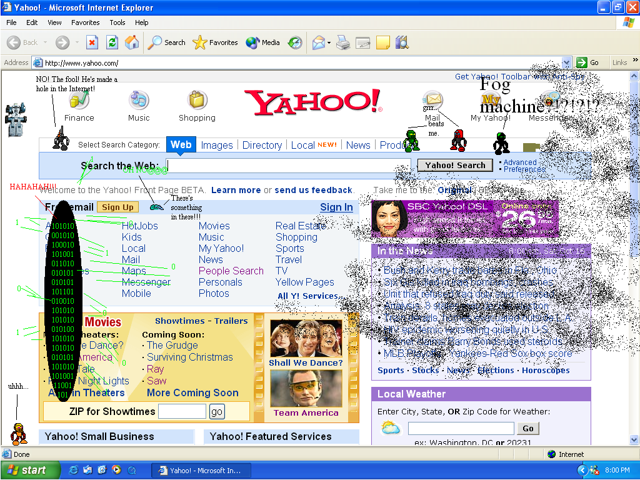This screenshot has width=640, height=480.
Task: Open the Tools menu
Action: point(117,22)
